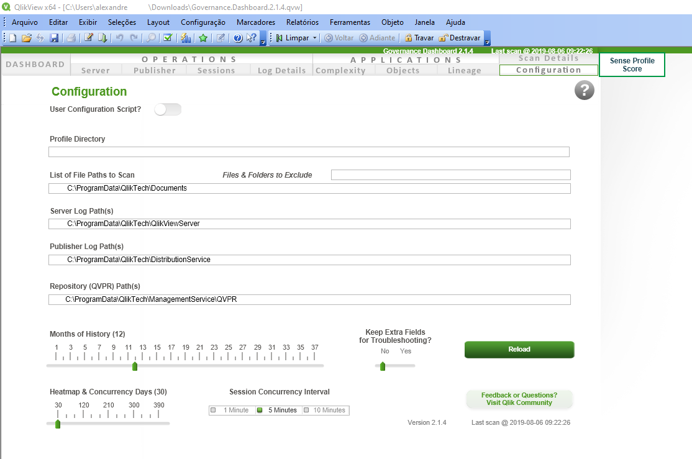Open the Exibir menu
This screenshot has height=459, width=692.
click(88, 22)
